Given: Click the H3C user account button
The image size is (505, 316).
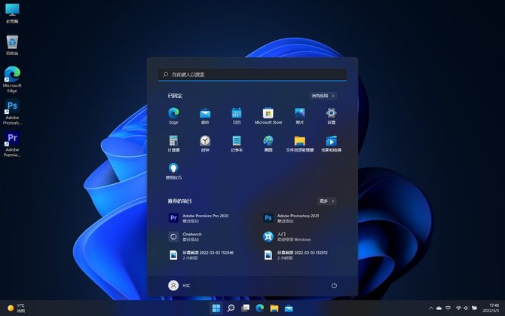Looking at the screenshot, I should click(179, 286).
